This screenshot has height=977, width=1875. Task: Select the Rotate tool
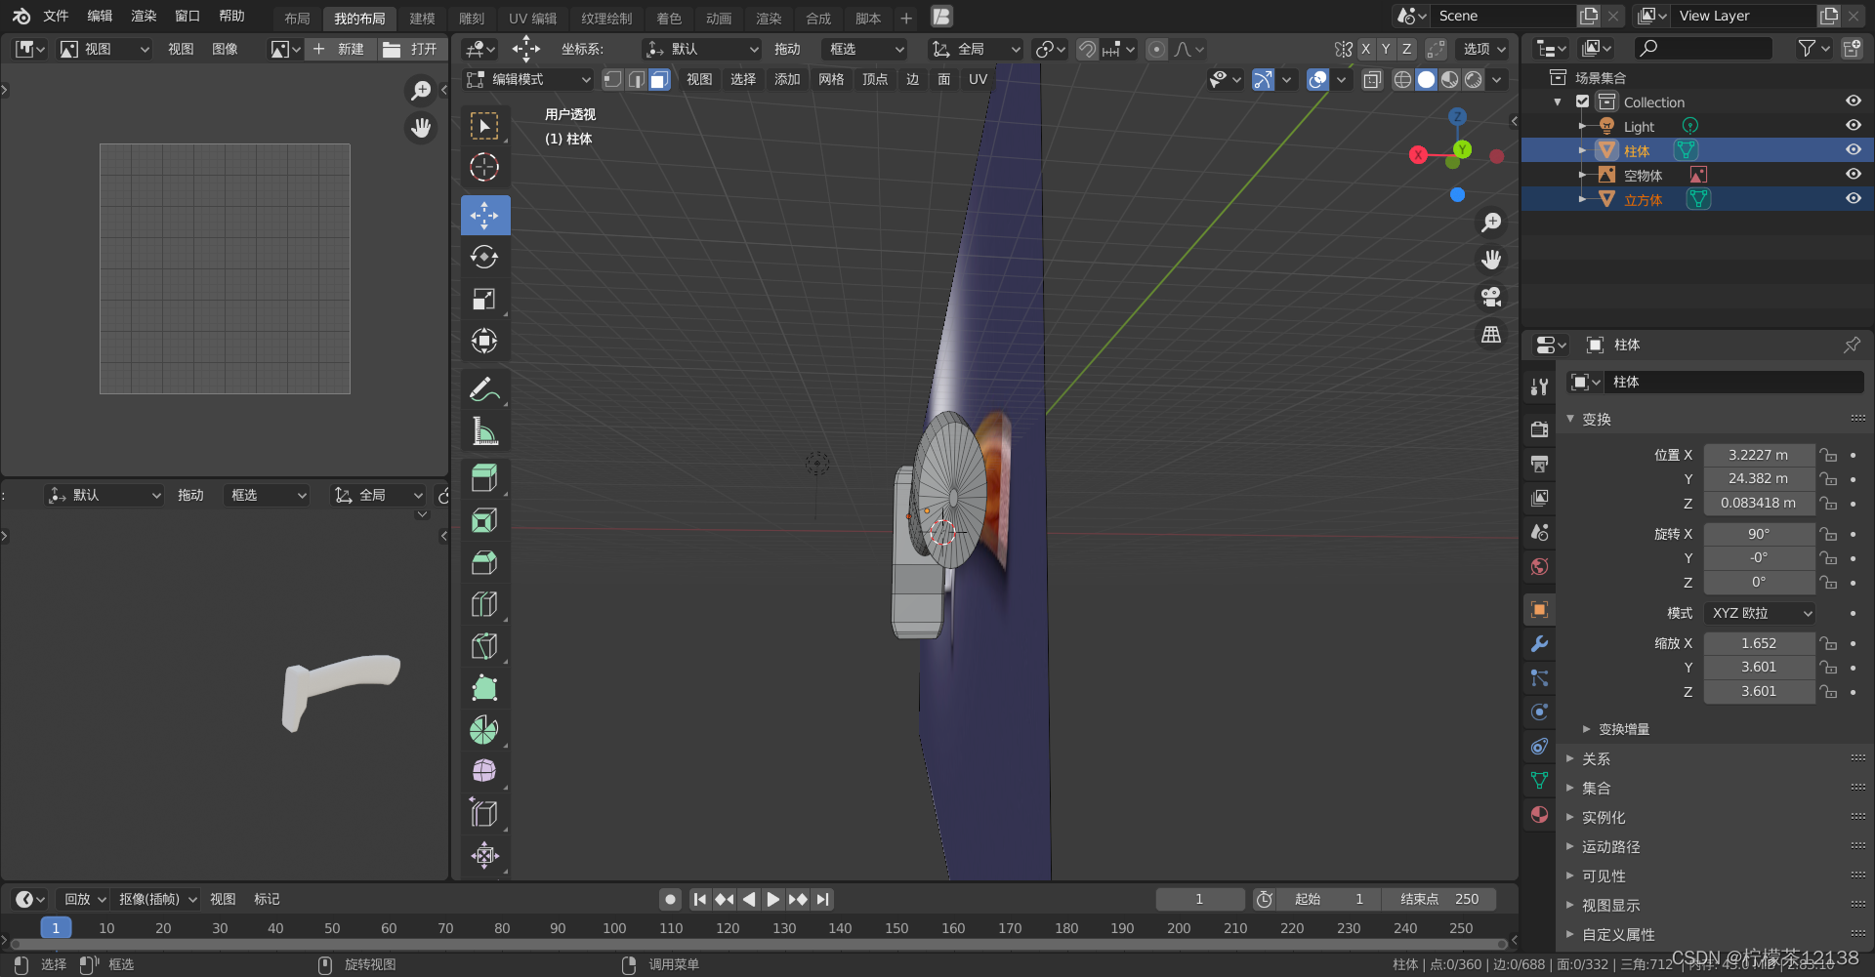click(x=484, y=257)
